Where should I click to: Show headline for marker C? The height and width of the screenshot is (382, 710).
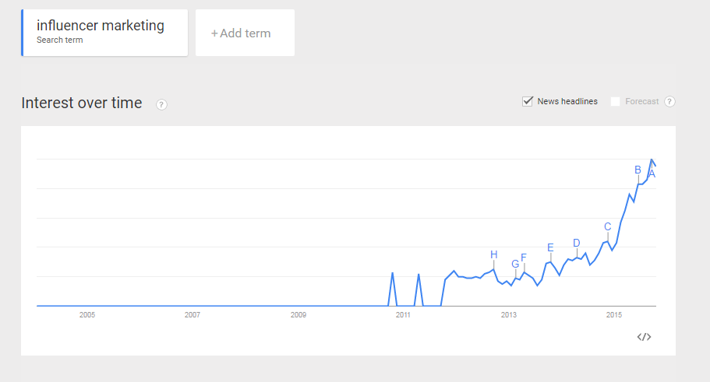607,227
